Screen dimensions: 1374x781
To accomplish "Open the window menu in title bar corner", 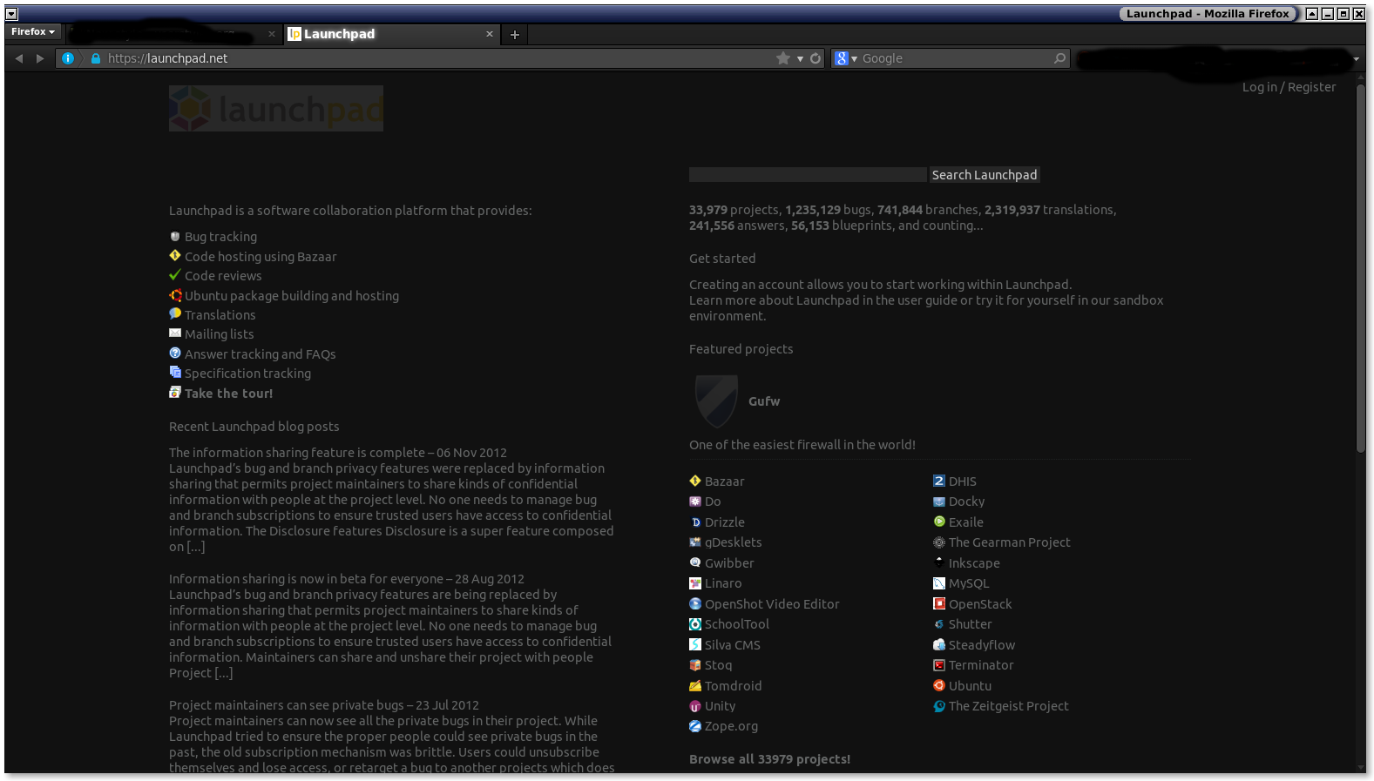I will (x=11, y=14).
